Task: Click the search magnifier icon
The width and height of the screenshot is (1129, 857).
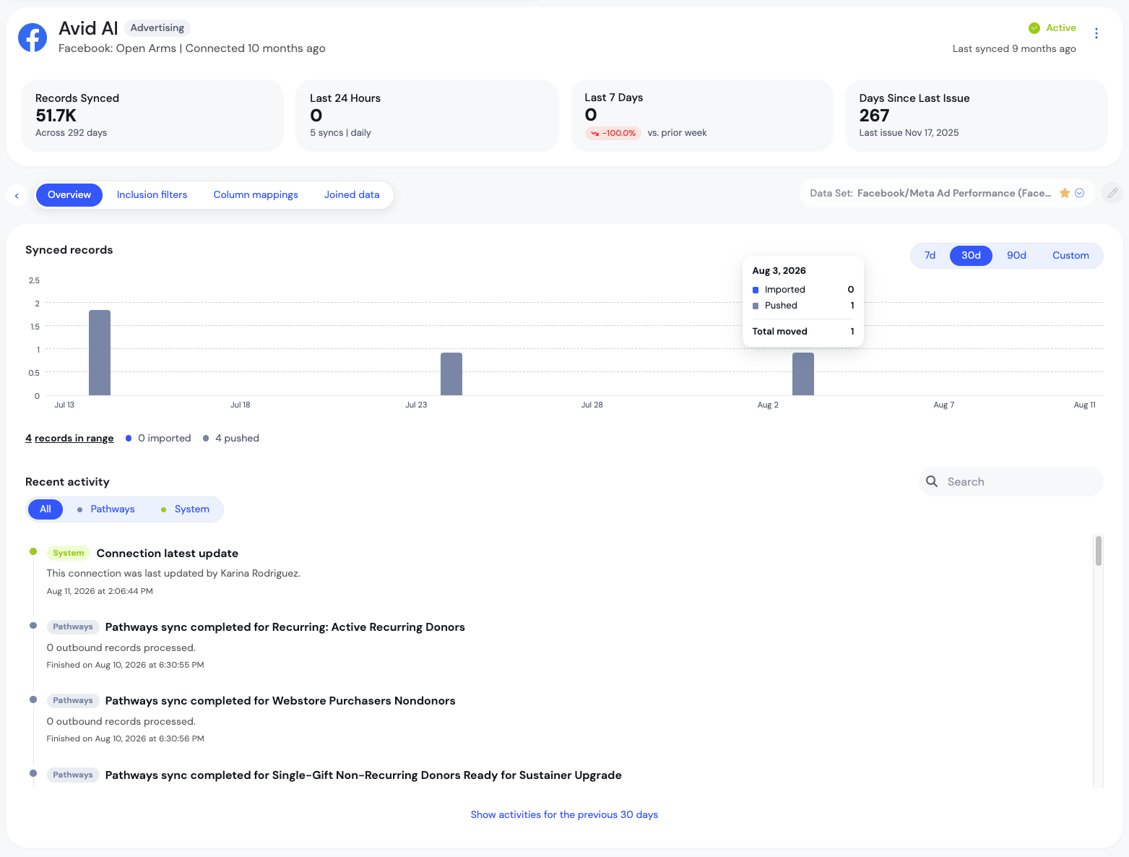Action: coord(932,481)
